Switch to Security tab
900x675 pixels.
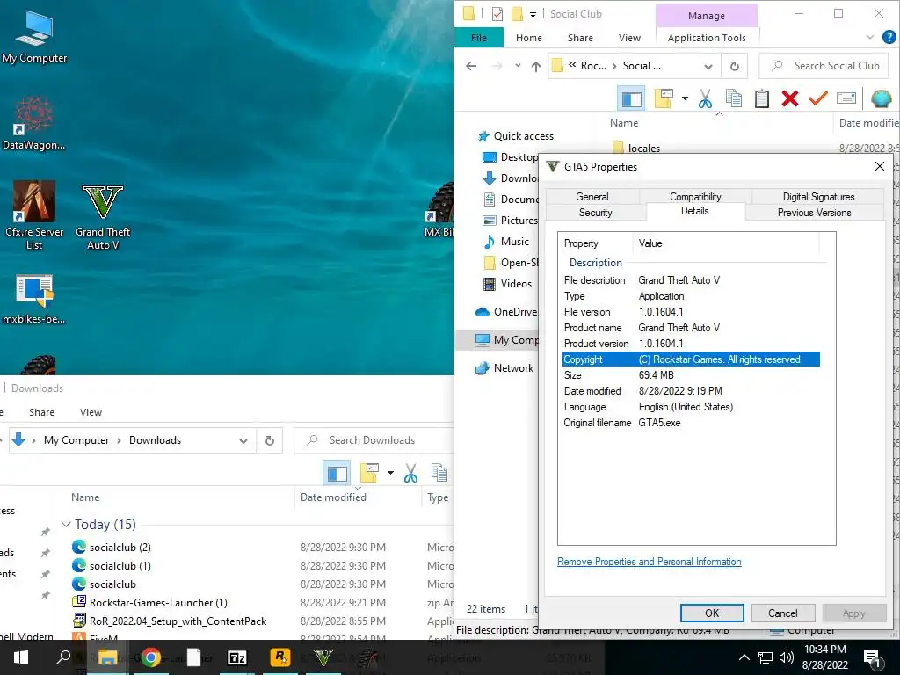595,213
